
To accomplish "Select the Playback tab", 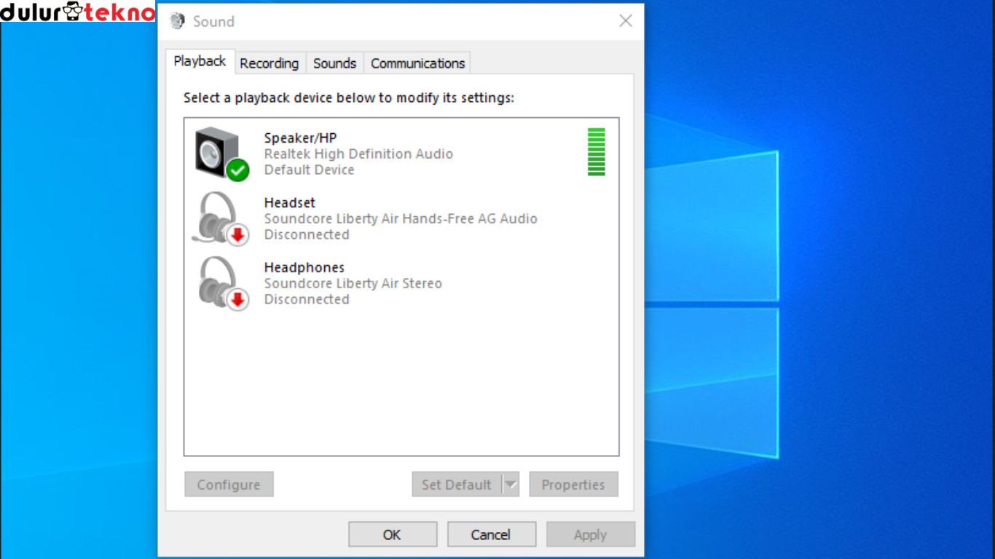I will pyautogui.click(x=200, y=61).
